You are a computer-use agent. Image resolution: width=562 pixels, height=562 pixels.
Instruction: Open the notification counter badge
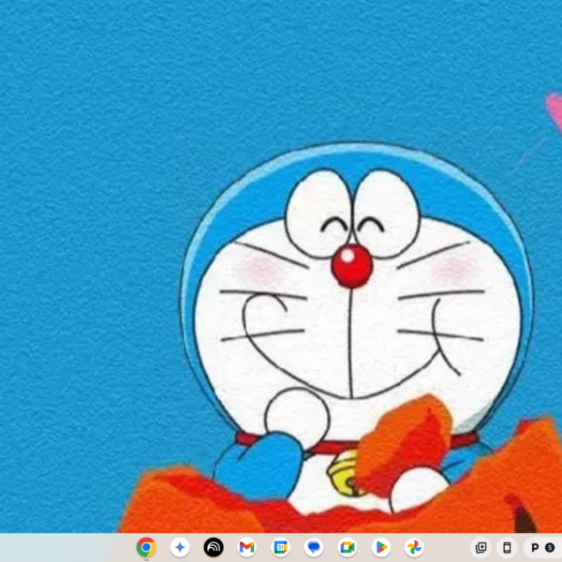(550, 547)
